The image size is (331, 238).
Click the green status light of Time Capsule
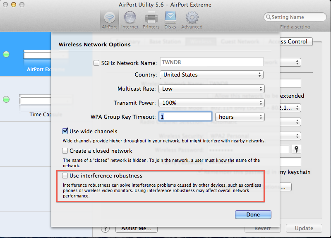tap(6, 99)
